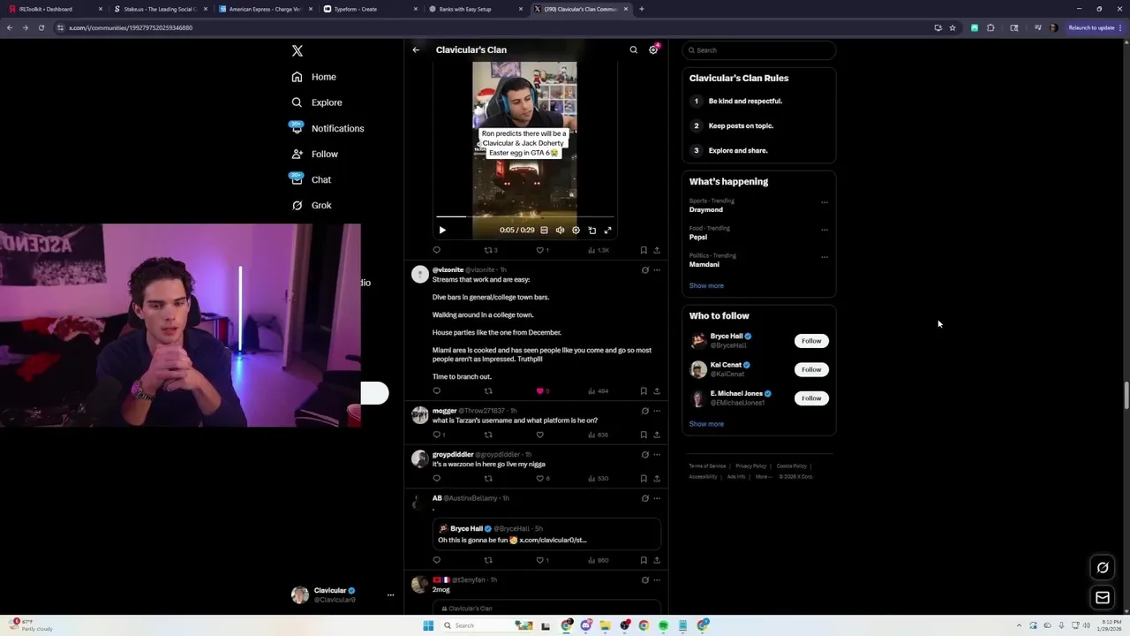1130x636 pixels.
Task: Show more trends under What's happening
Action: [x=706, y=285]
